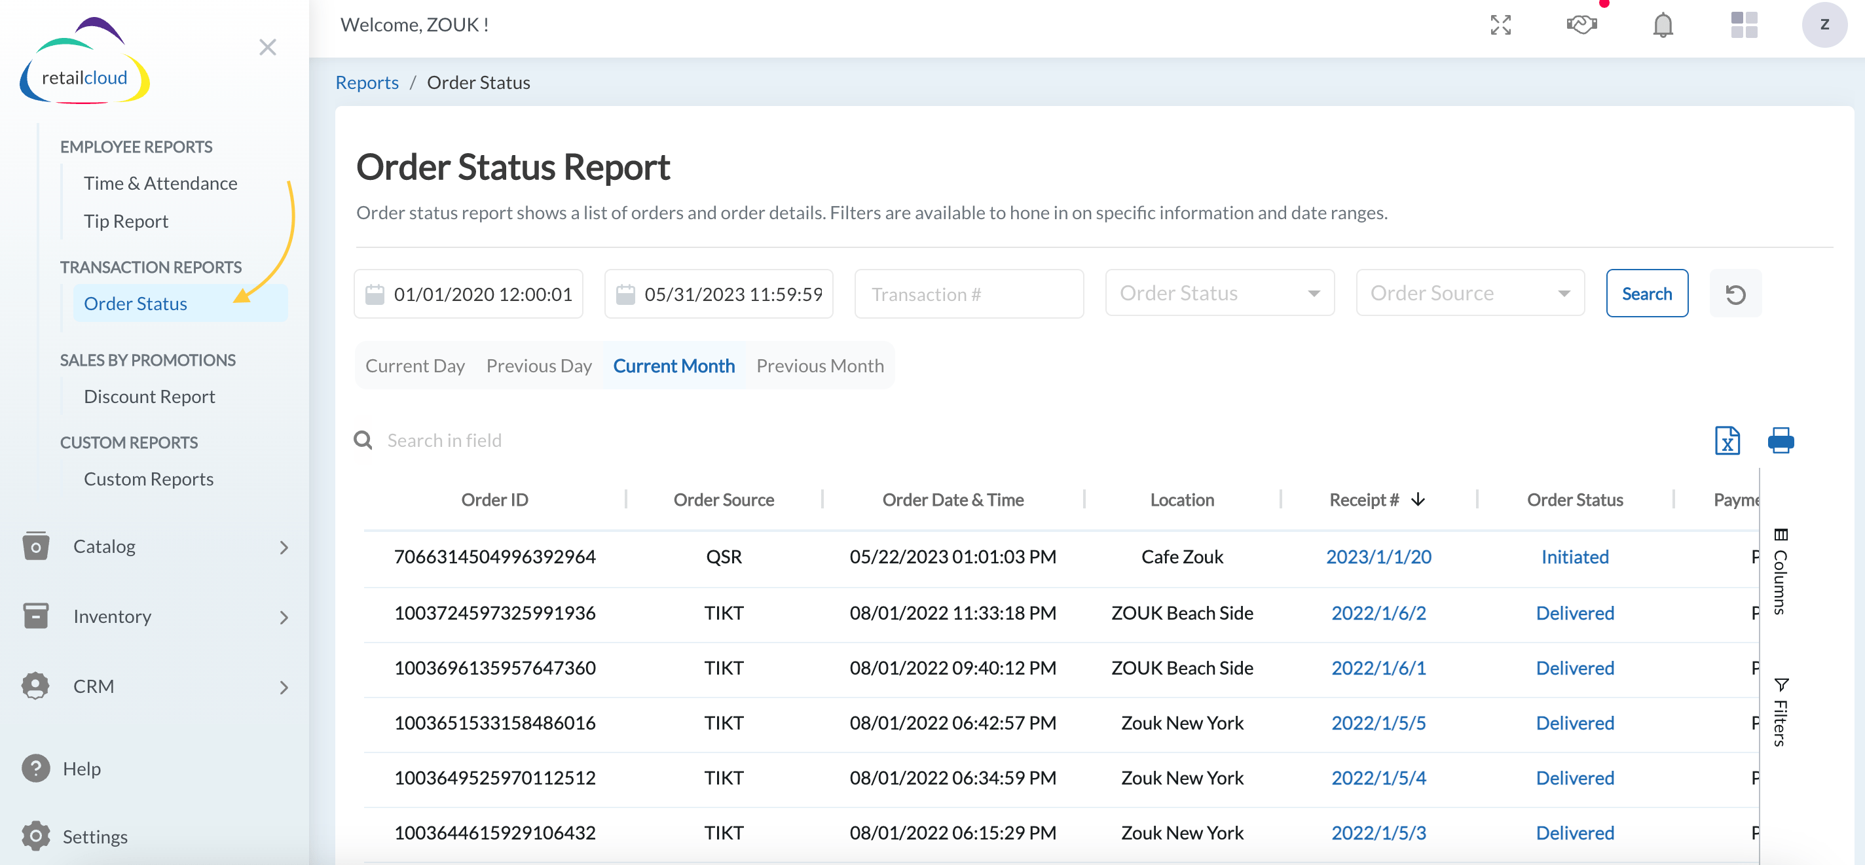Close the sidebar with X icon

coord(268,48)
